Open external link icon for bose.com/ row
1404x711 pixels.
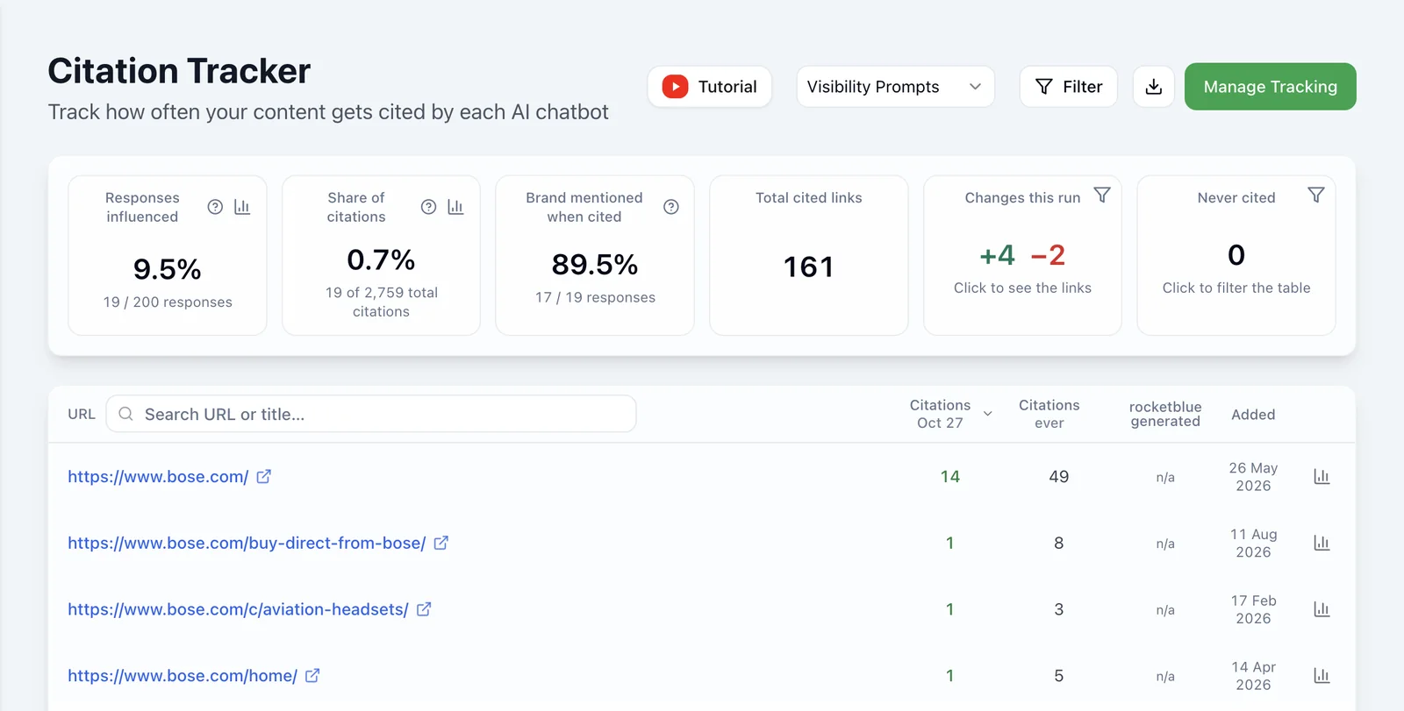(263, 476)
